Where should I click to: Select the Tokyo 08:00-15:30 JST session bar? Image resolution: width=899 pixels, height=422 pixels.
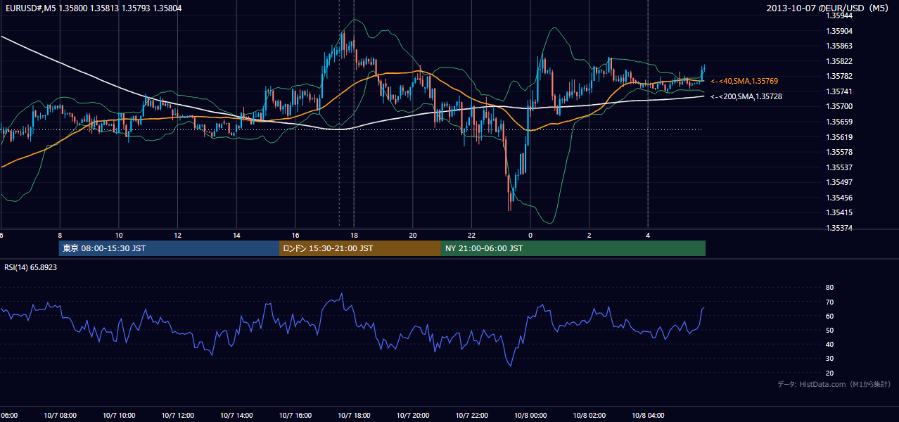pyautogui.click(x=170, y=248)
